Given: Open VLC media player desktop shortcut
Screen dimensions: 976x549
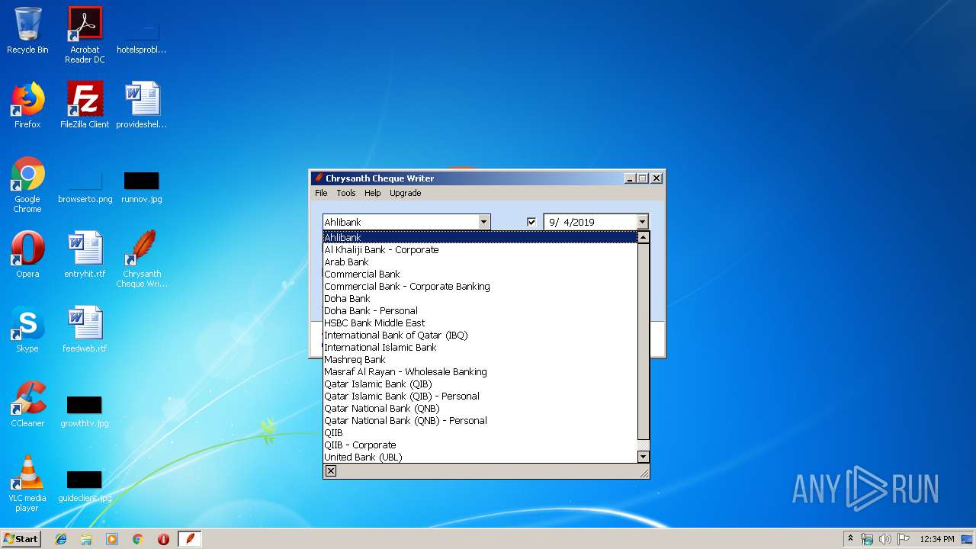Looking at the screenshot, I should click(27, 483).
